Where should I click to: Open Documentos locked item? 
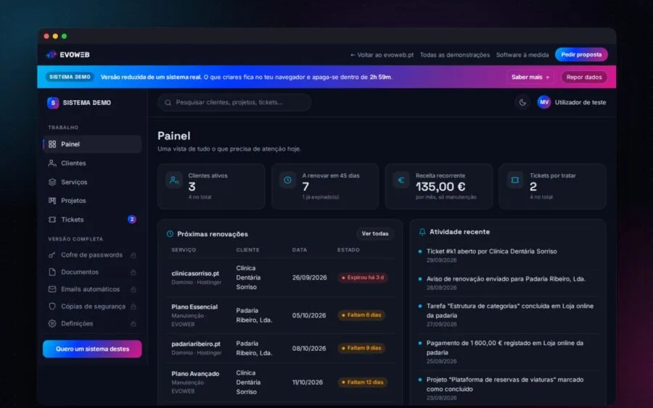(x=92, y=272)
